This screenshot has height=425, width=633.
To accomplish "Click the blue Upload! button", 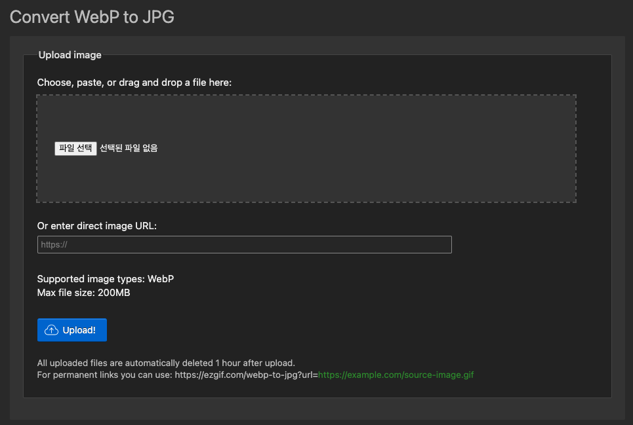I will [x=72, y=330].
